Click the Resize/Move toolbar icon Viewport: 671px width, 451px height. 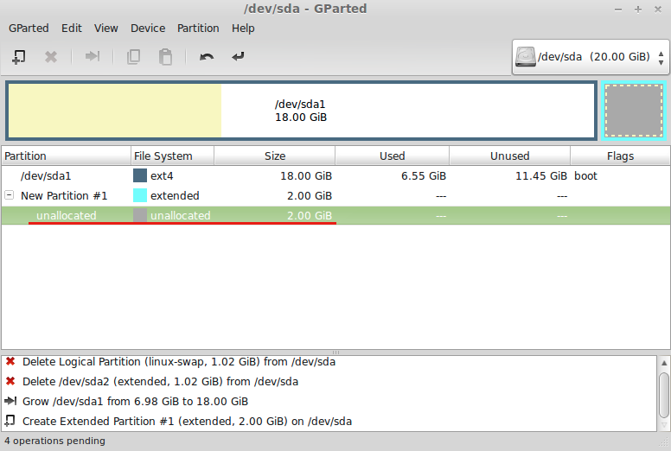(x=93, y=56)
